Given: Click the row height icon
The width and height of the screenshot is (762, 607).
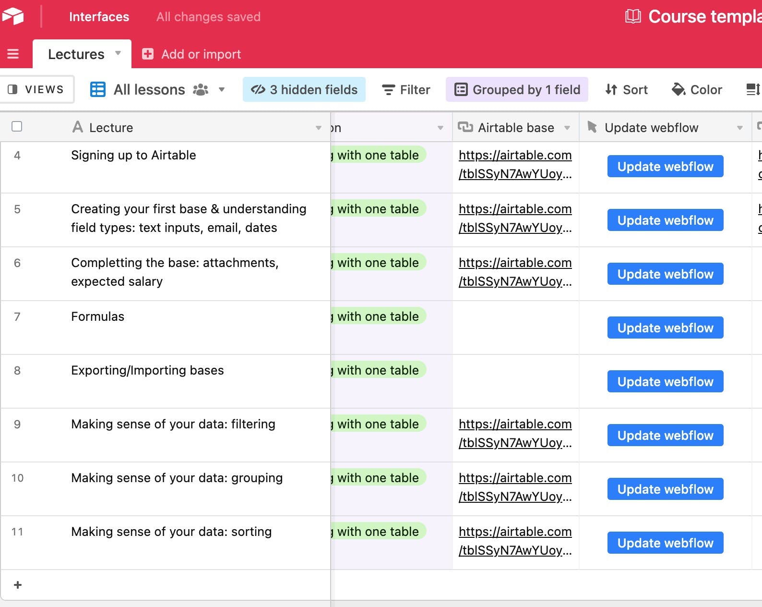Looking at the screenshot, I should tap(753, 89).
